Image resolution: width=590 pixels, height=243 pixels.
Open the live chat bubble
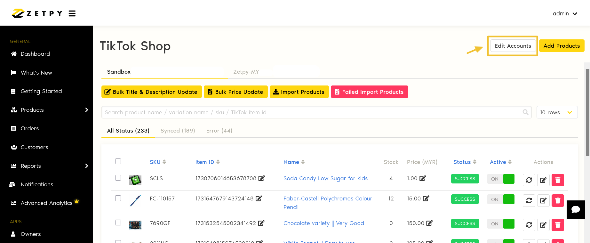576,209
